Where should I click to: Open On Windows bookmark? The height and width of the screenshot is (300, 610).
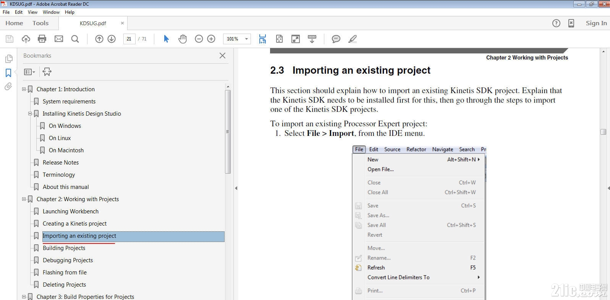(65, 126)
